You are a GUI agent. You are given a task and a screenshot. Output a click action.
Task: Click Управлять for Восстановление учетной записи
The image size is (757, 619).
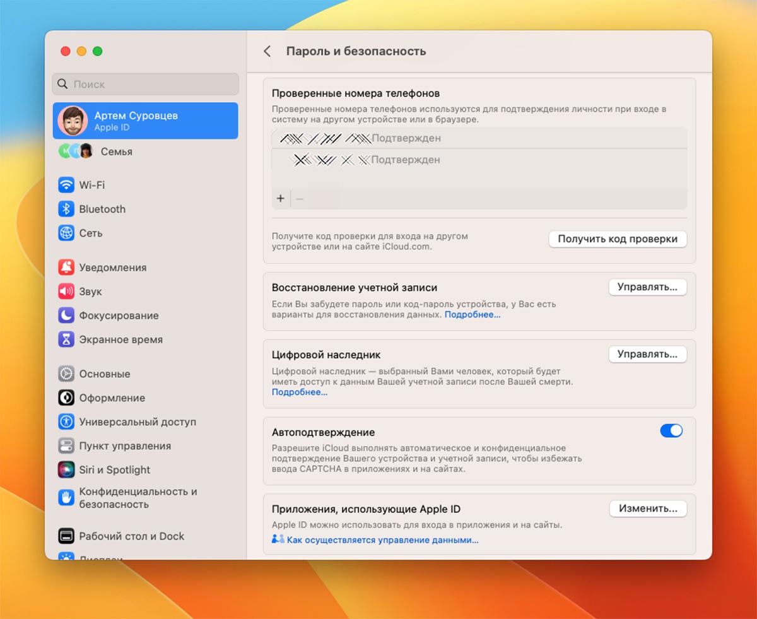point(647,287)
